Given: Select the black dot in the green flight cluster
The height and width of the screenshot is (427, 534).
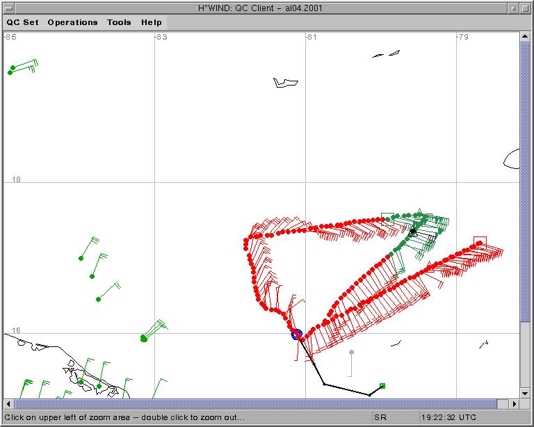Looking at the screenshot, I should tap(412, 231).
